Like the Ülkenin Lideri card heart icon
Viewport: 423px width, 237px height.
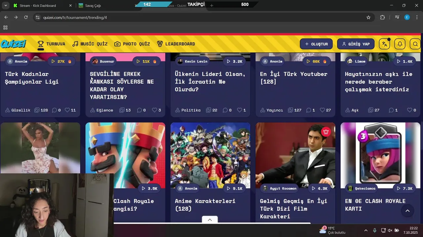click(240, 110)
